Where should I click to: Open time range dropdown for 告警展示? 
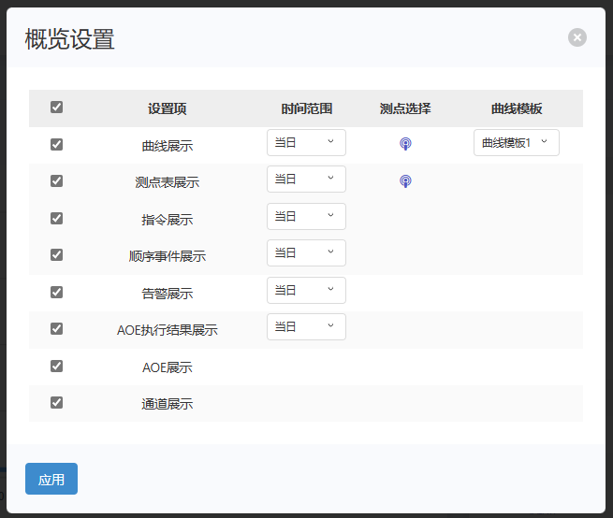coord(306,290)
